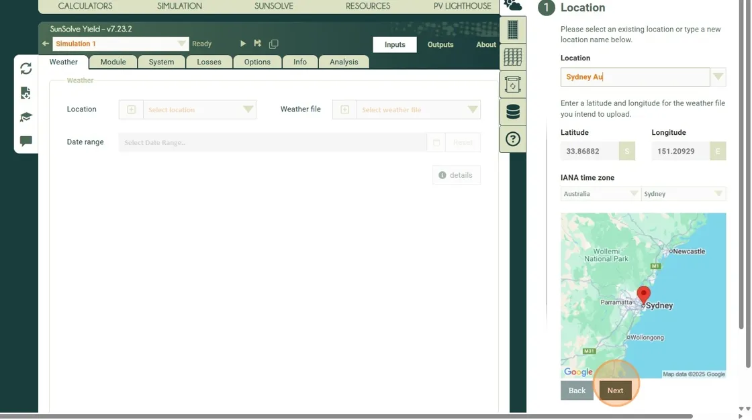This screenshot has height=420, width=752.
Task: Click the add location plus box
Action: pos(132,109)
